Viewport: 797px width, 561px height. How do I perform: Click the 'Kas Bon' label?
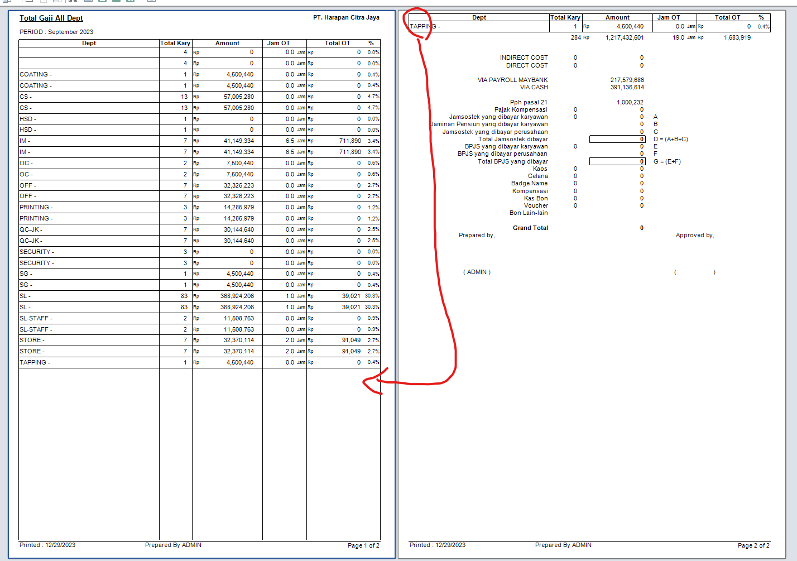(536, 199)
